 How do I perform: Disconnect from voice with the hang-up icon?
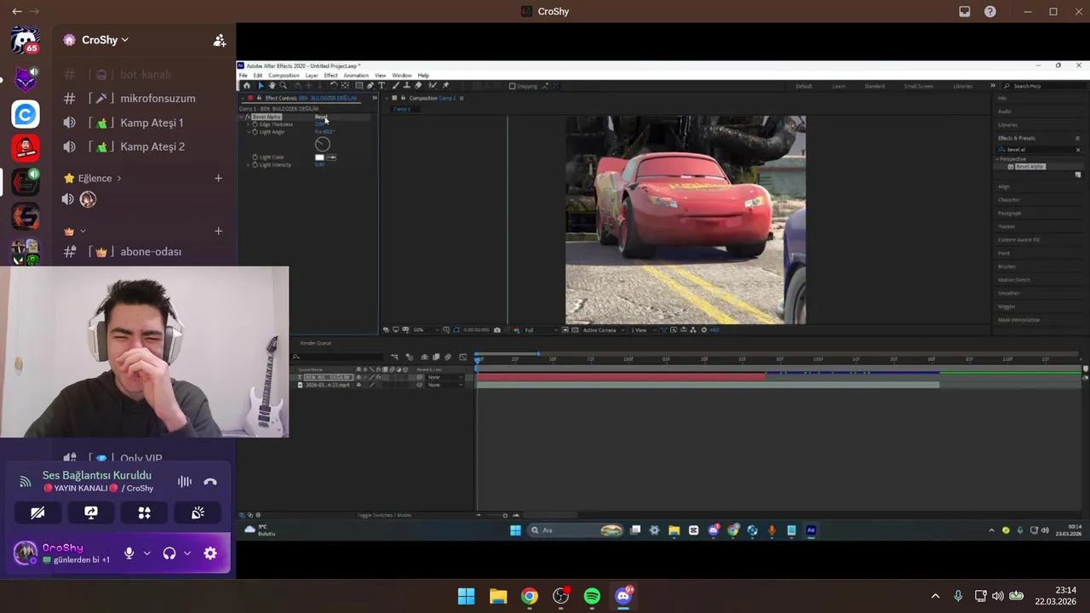(x=210, y=482)
